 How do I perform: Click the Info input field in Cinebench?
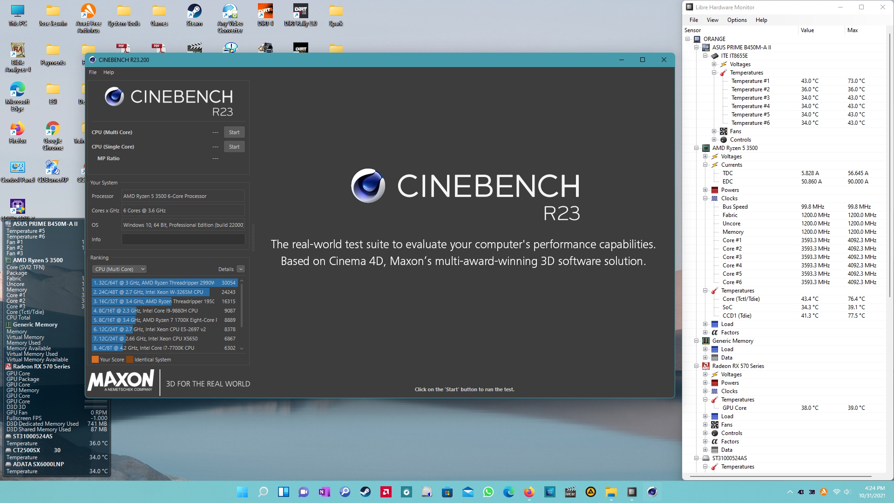coord(183,239)
